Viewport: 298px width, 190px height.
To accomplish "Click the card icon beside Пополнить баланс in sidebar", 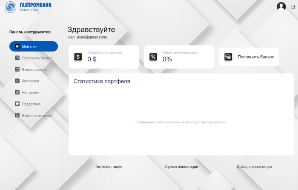I will (17, 58).
